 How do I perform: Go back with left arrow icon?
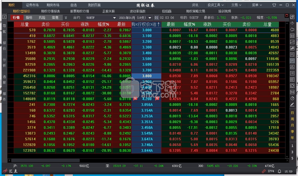click(x=292, y=29)
